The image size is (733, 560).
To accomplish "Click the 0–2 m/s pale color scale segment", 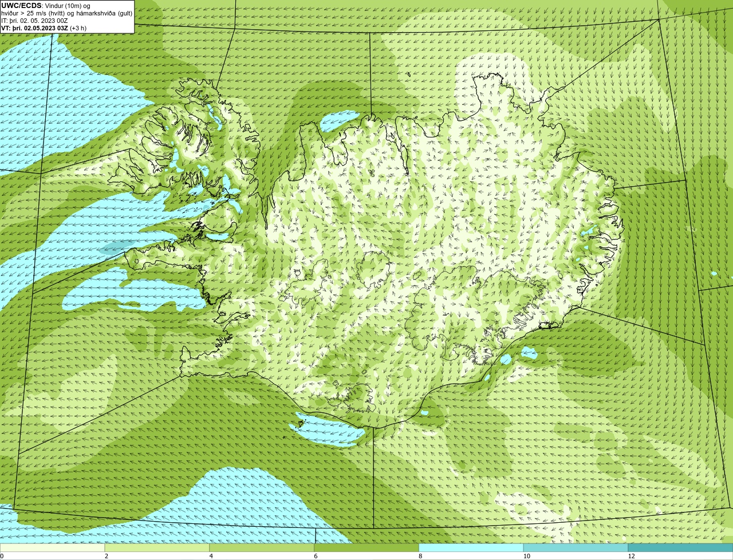I will pyautogui.click(x=53, y=548).
